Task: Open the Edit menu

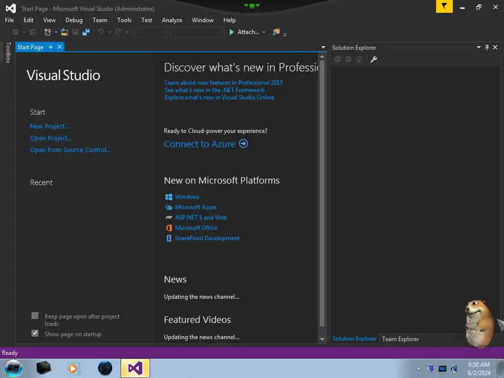Action: [x=29, y=20]
